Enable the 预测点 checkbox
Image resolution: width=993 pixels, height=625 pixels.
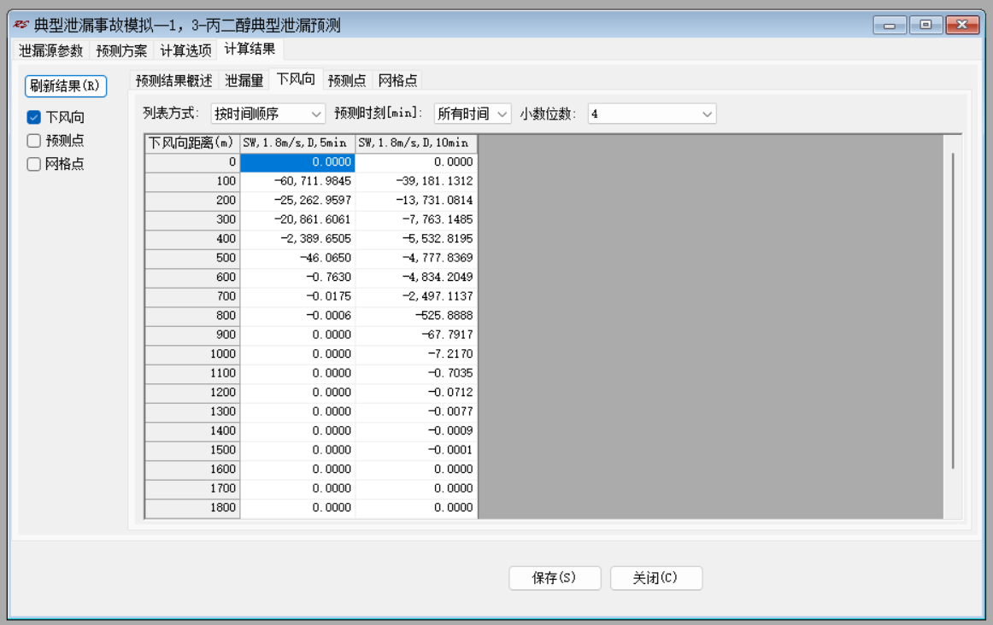[34, 140]
